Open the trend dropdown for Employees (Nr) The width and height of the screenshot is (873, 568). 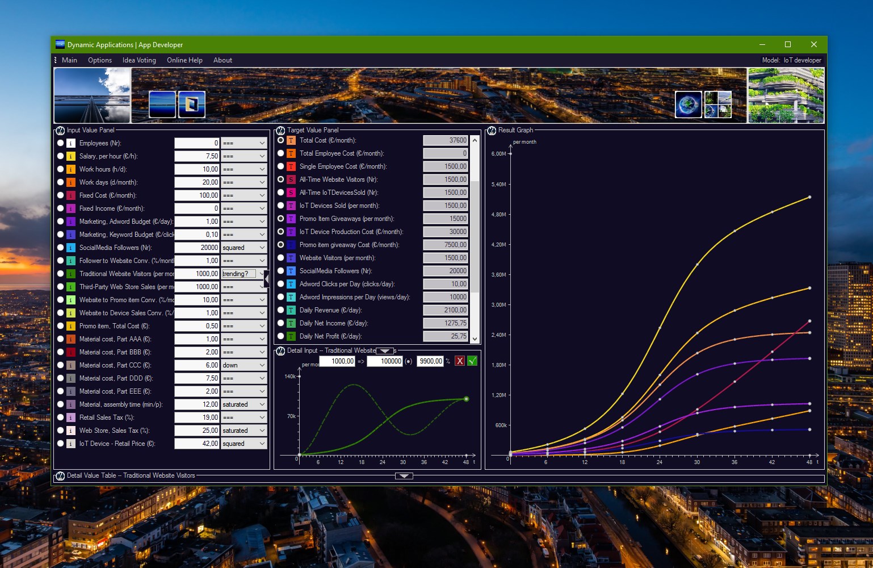point(244,143)
